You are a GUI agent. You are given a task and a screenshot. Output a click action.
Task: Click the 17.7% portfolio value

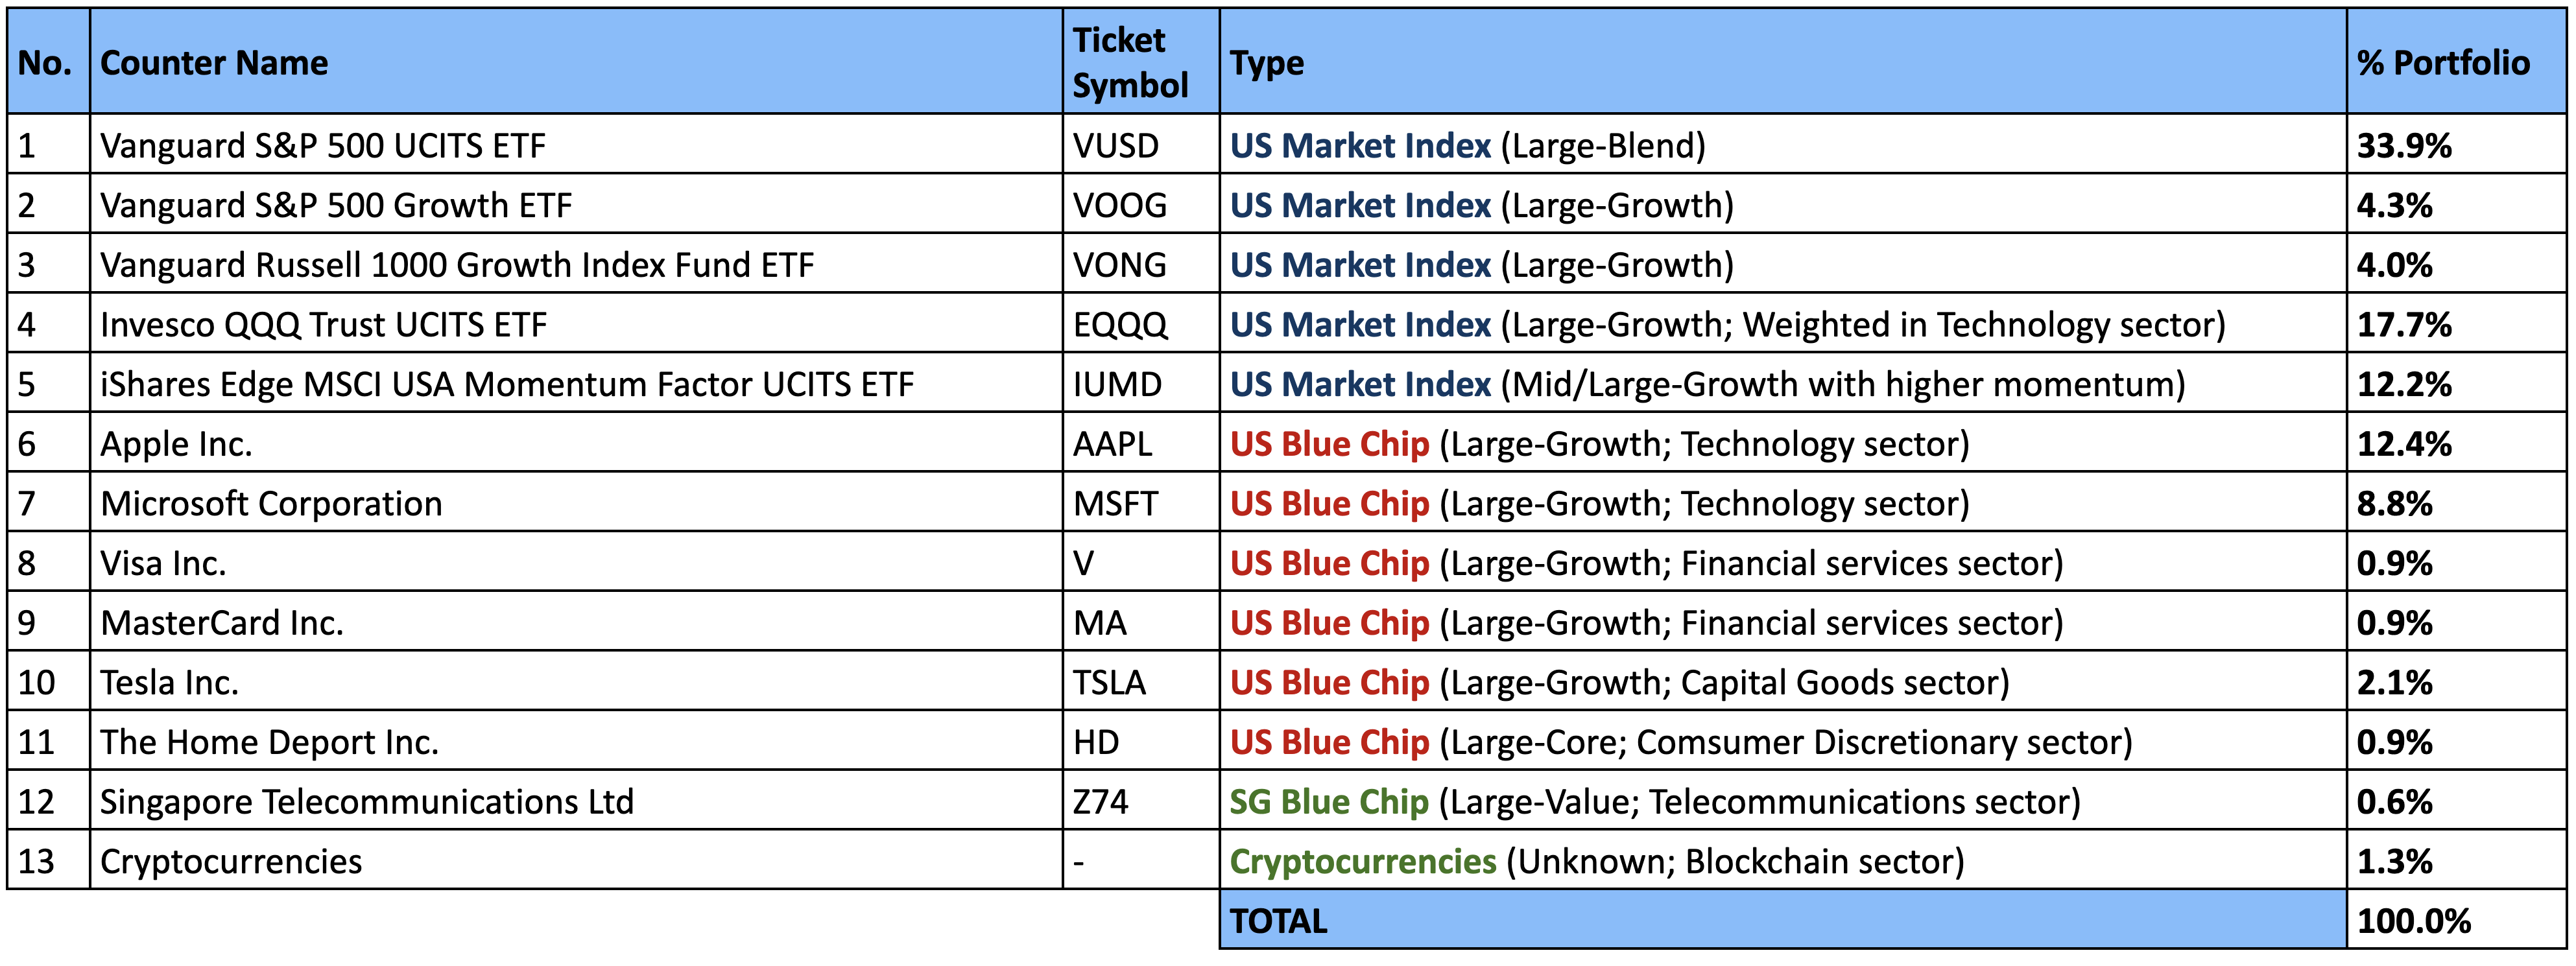point(2404,325)
